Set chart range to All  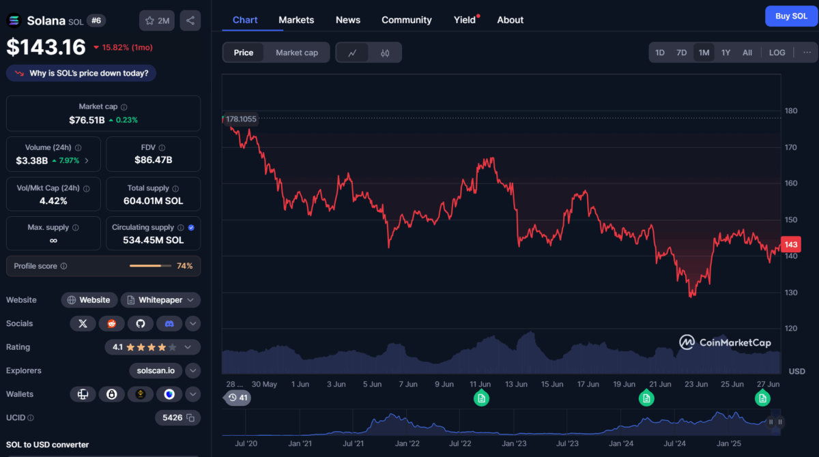pos(747,53)
